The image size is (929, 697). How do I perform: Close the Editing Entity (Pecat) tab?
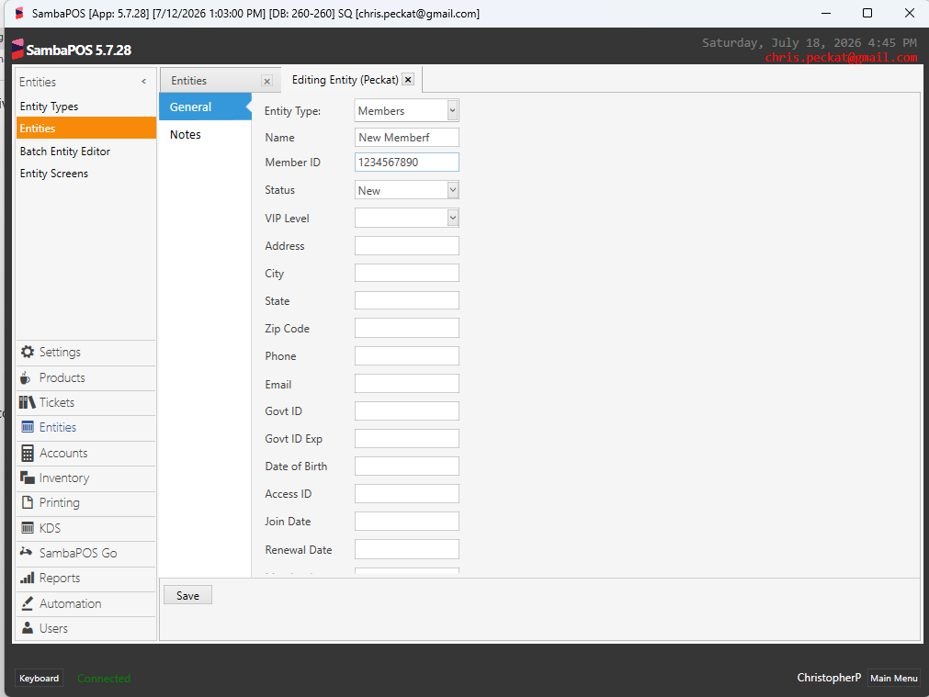click(x=408, y=79)
